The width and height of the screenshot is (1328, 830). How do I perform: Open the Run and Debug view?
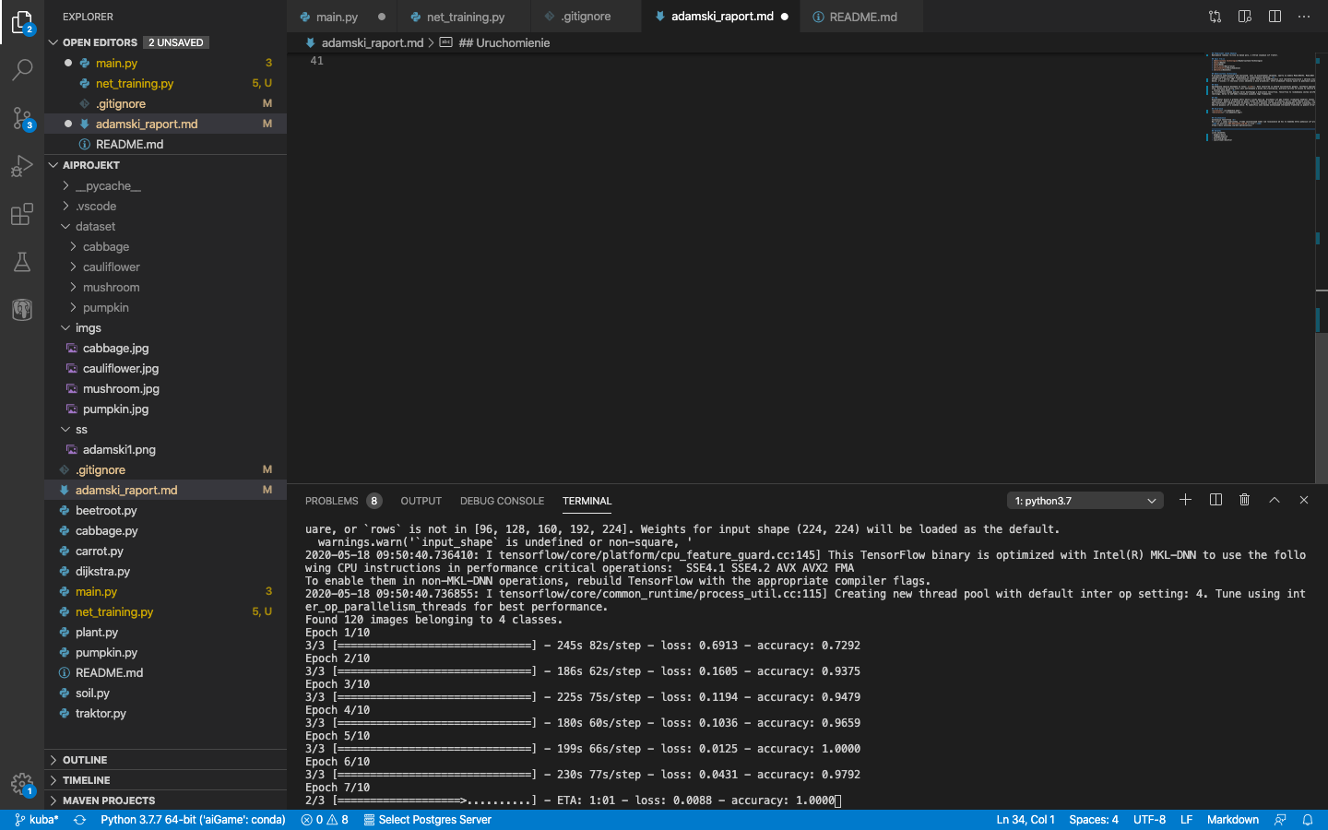pos(22,166)
